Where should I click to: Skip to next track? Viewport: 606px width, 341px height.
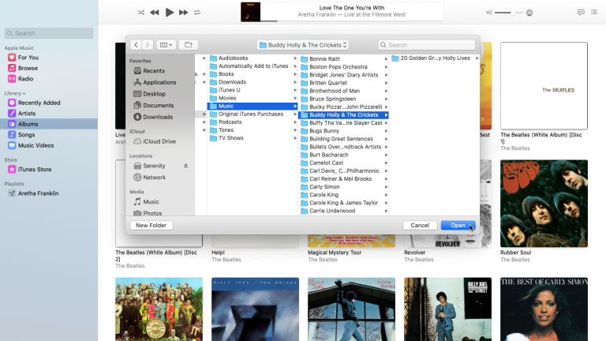pyautogui.click(x=184, y=13)
